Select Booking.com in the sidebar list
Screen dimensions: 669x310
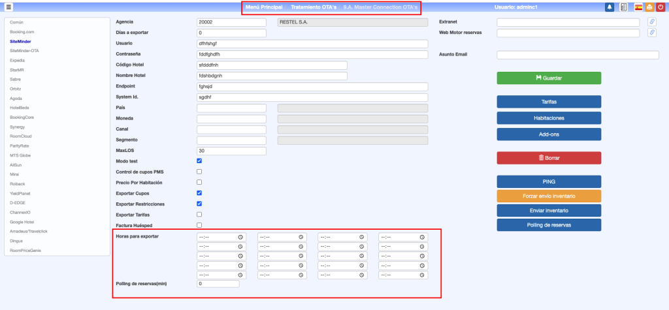(x=22, y=31)
